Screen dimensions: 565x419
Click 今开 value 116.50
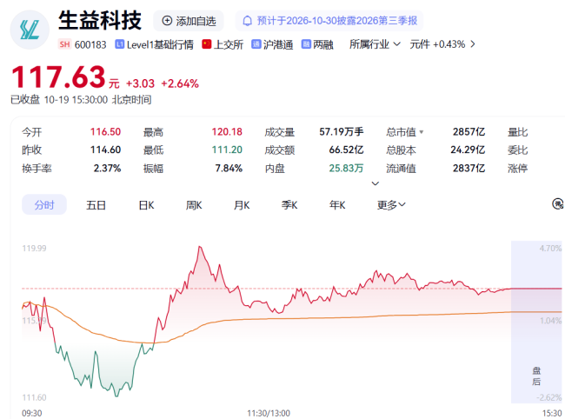coord(105,132)
